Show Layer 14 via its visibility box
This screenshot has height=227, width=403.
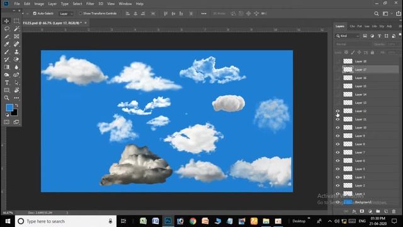[x=338, y=95]
